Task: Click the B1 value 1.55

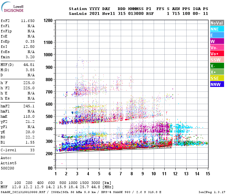Action: click(30, 142)
